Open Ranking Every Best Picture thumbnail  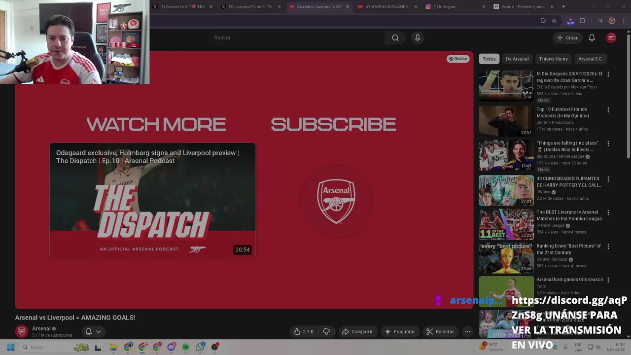point(506,258)
